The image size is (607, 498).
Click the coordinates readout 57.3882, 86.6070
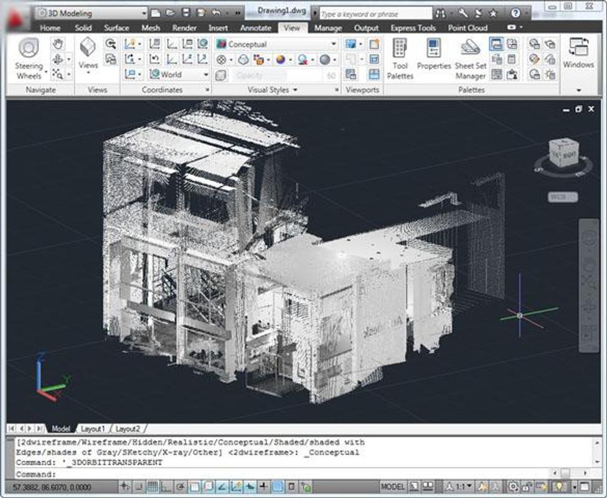pyautogui.click(x=52, y=487)
